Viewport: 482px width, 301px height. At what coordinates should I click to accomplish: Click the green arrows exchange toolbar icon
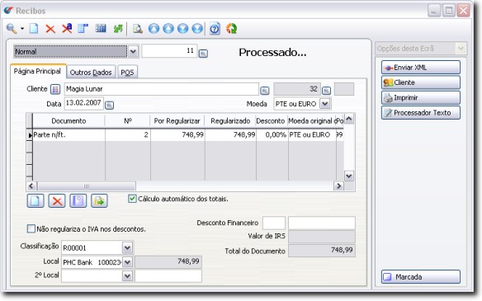click(118, 29)
